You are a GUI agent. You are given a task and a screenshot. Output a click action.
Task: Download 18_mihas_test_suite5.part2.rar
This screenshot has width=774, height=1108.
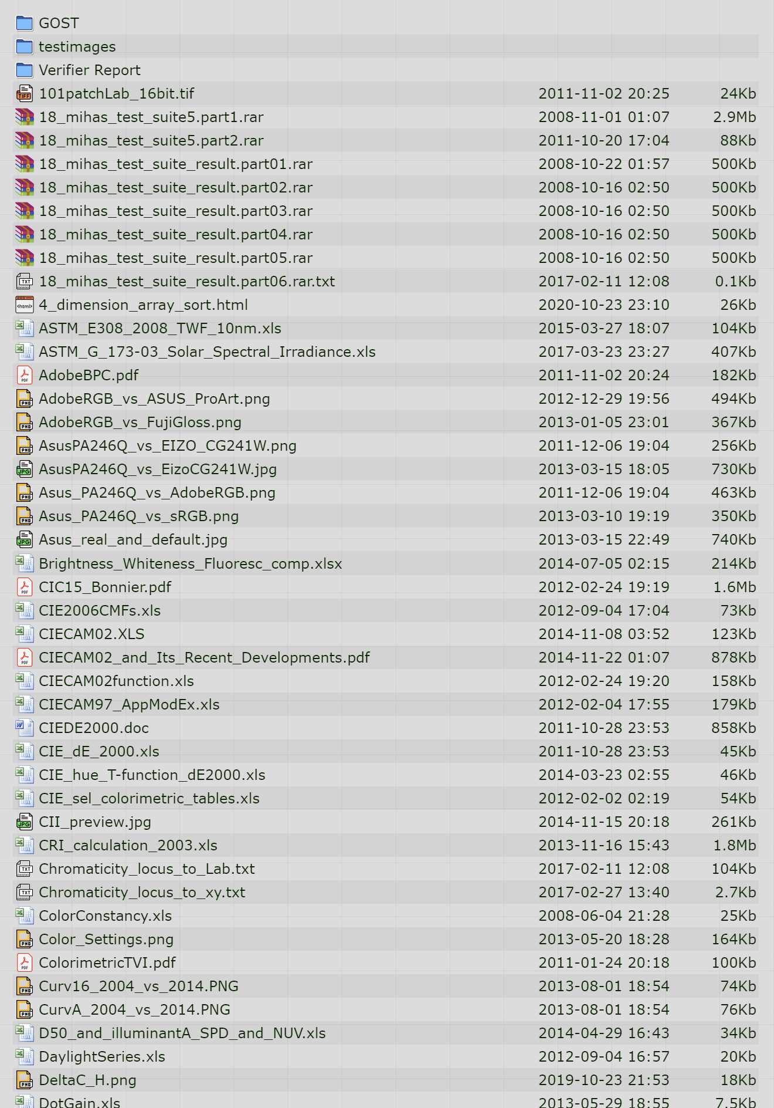point(151,140)
